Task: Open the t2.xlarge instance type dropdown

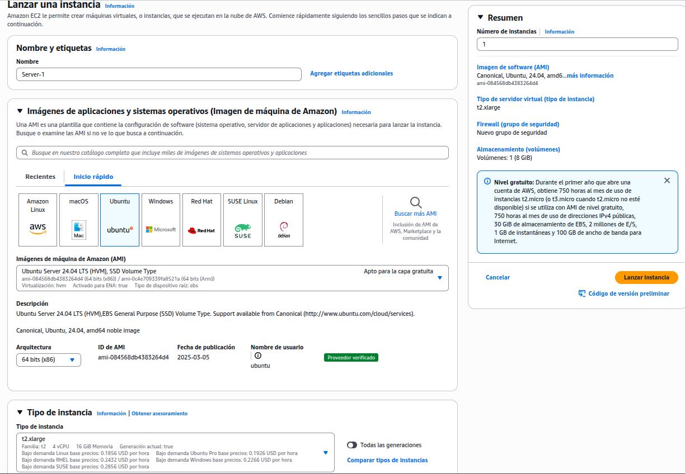Action: point(325,453)
